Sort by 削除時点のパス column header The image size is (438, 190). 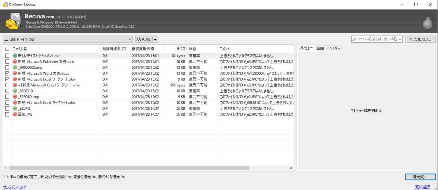[x=115, y=49]
